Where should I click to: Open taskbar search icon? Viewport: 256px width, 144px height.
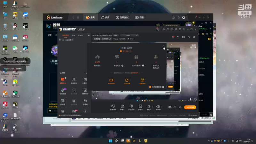click(116, 141)
